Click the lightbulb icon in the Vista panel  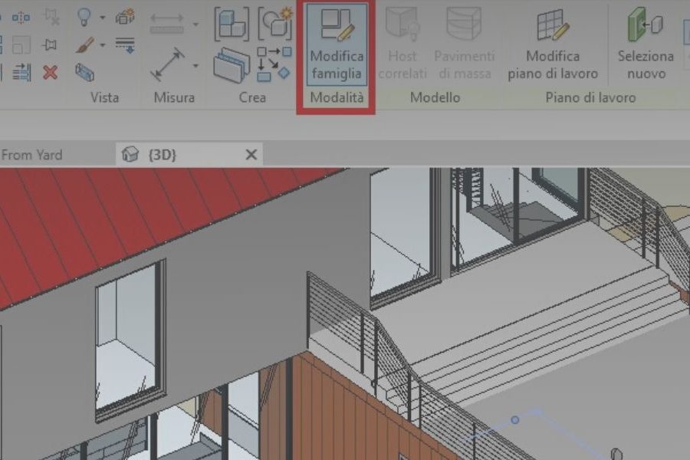coord(84,18)
